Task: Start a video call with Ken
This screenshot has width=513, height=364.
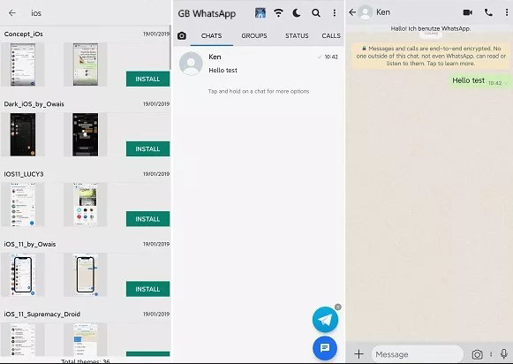Action: [468, 12]
